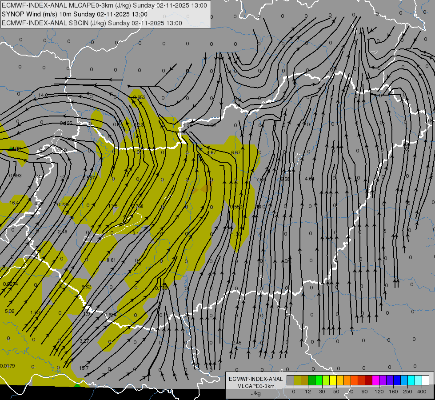This screenshot has width=435, height=400.
Task: Pick the amber legend swatch after 50
Action: click(x=340, y=380)
